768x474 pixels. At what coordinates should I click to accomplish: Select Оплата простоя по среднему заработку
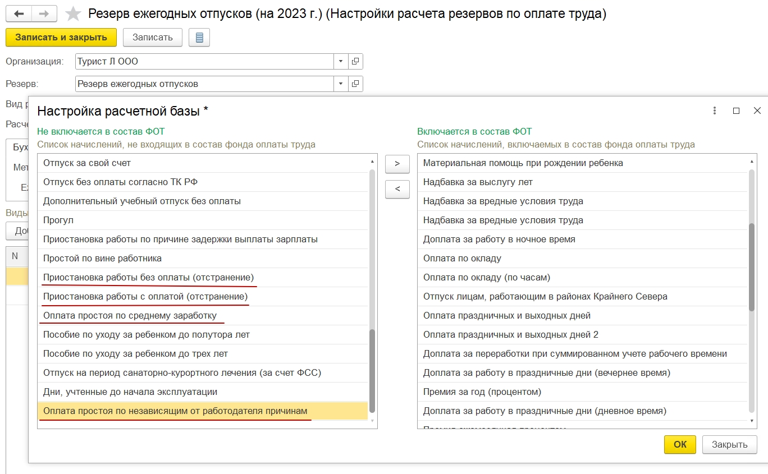tap(203, 316)
